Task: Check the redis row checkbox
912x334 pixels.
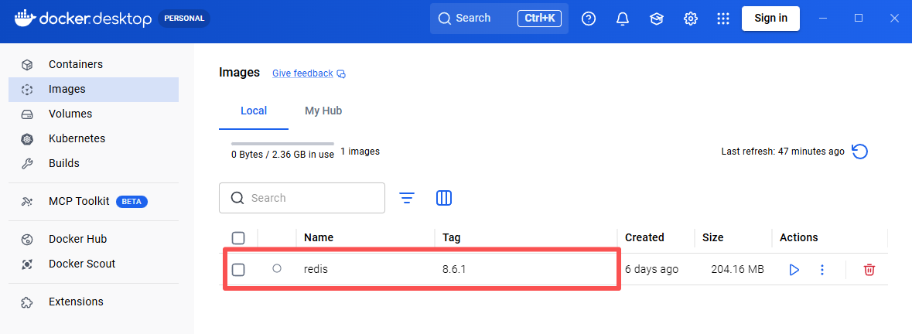Action: pyautogui.click(x=238, y=270)
